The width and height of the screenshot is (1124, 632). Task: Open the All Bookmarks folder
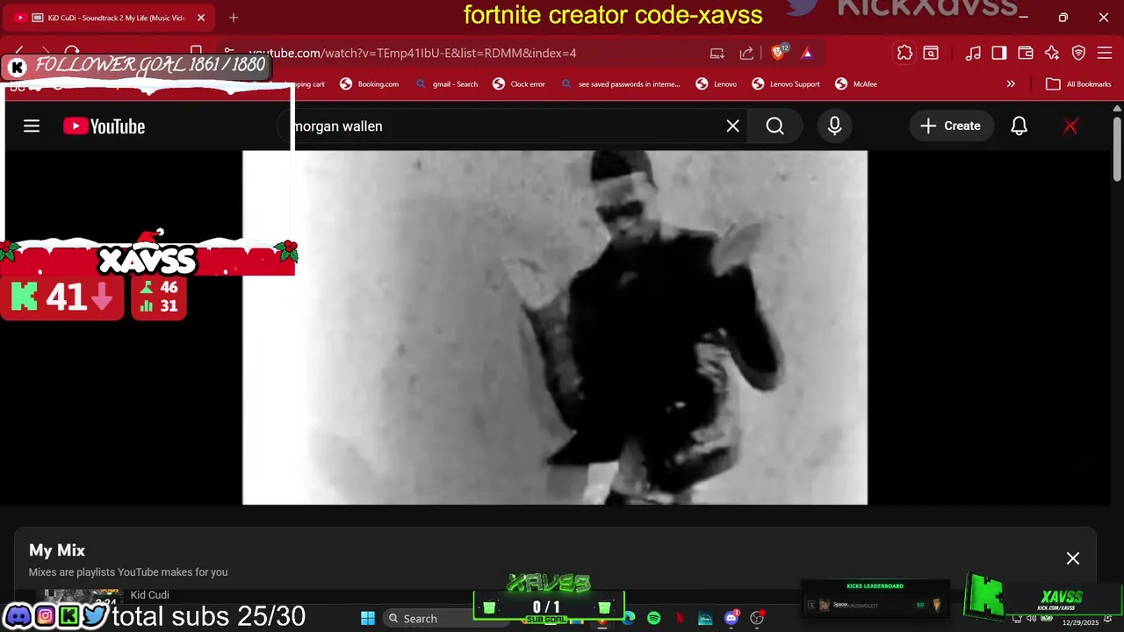coord(1079,84)
